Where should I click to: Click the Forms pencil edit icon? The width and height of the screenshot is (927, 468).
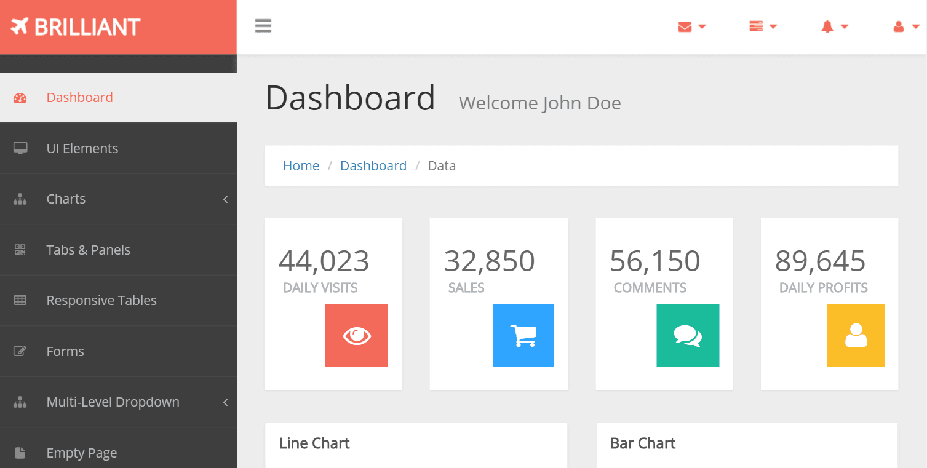(20, 352)
